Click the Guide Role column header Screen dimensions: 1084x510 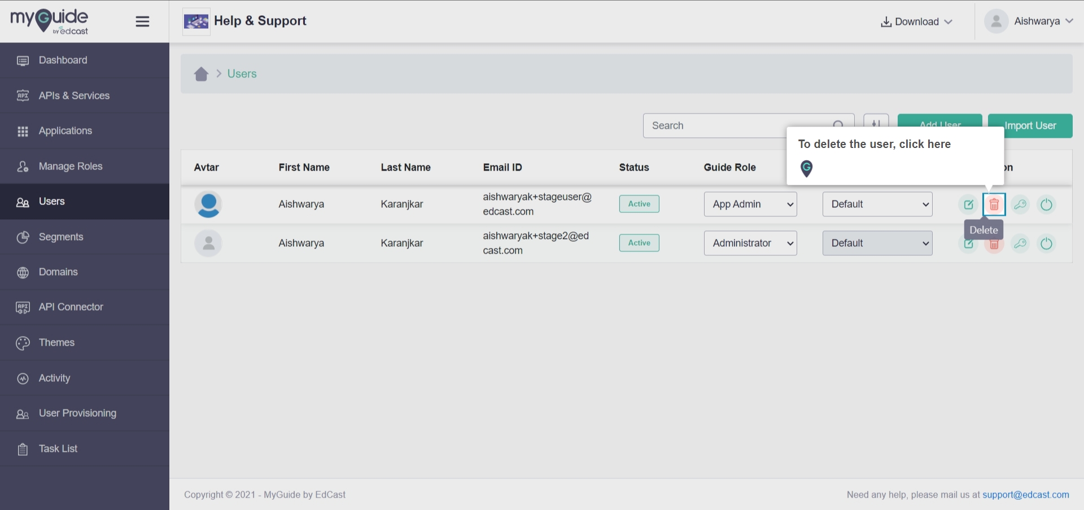click(x=729, y=167)
